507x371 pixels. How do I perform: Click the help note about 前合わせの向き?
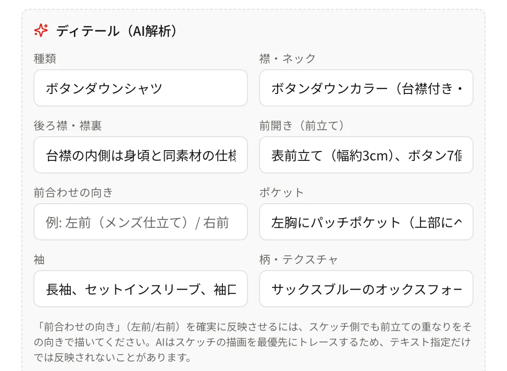point(253,342)
